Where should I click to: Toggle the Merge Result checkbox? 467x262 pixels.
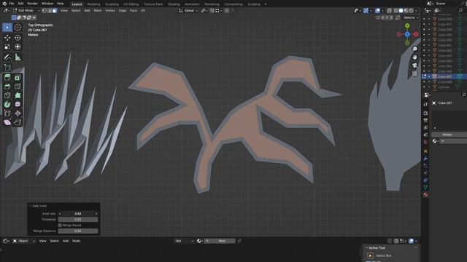[60, 225]
